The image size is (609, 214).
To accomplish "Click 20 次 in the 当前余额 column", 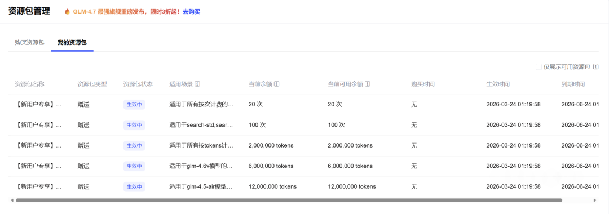I will (x=255, y=104).
